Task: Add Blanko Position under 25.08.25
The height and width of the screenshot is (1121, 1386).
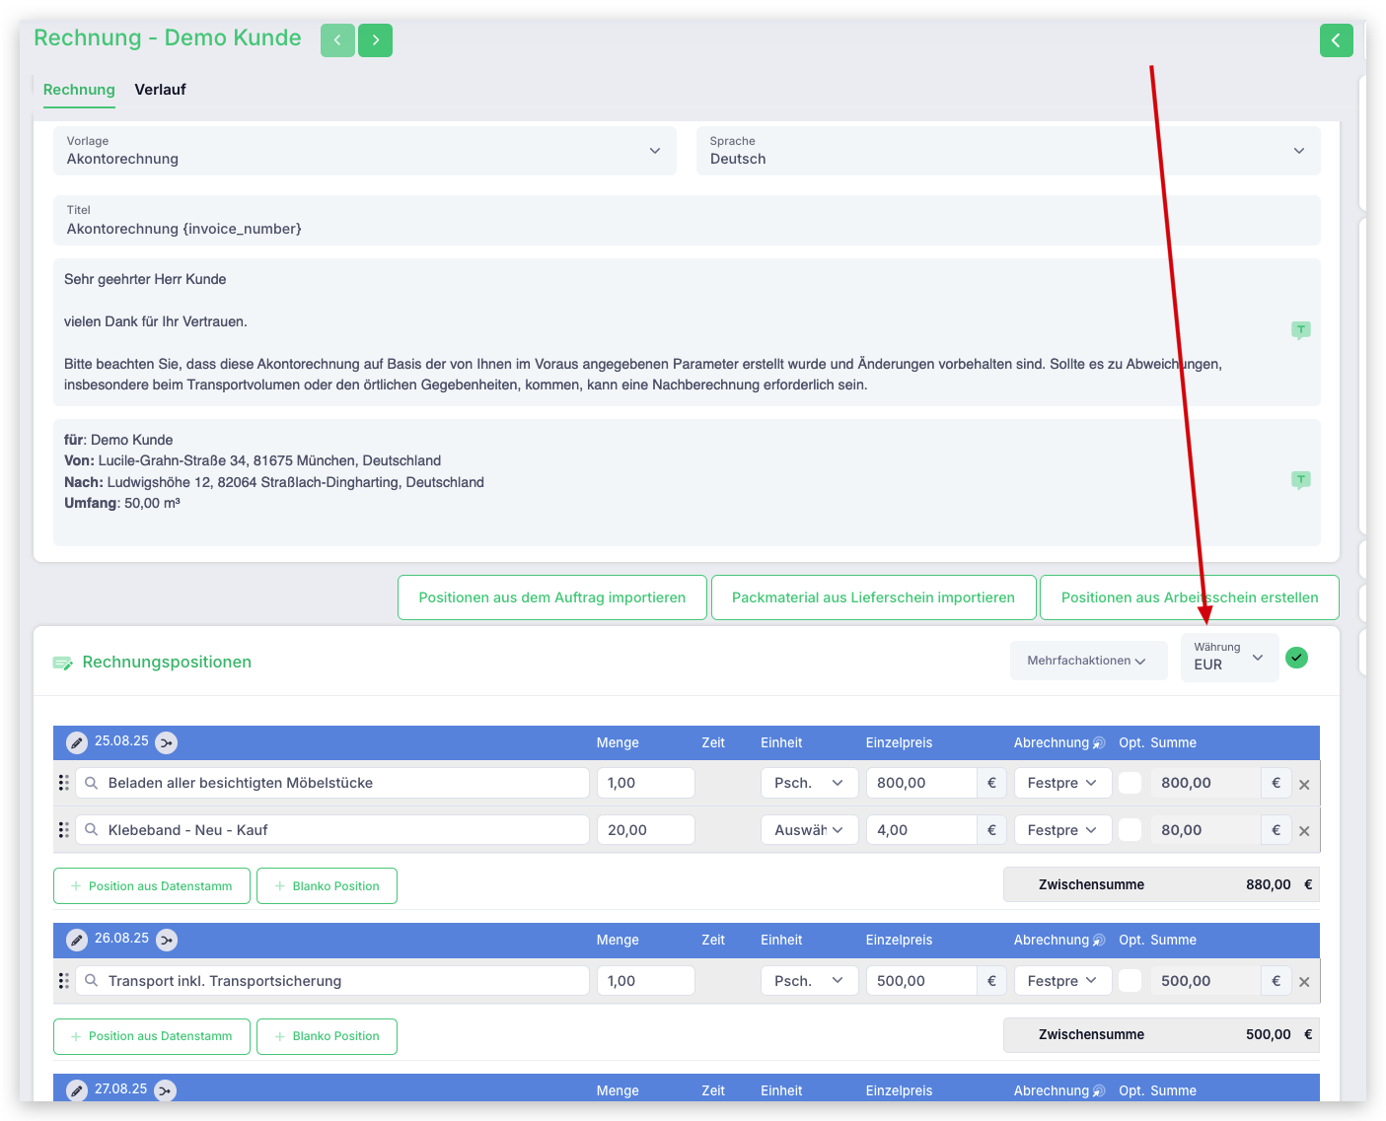Action: [x=327, y=886]
